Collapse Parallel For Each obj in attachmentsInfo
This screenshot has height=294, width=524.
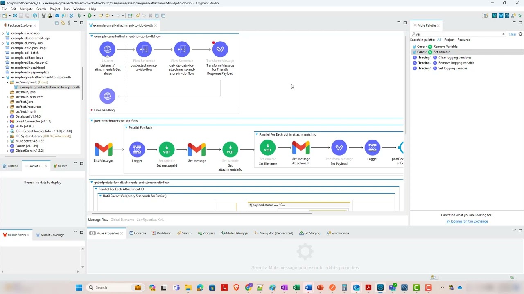(257, 134)
